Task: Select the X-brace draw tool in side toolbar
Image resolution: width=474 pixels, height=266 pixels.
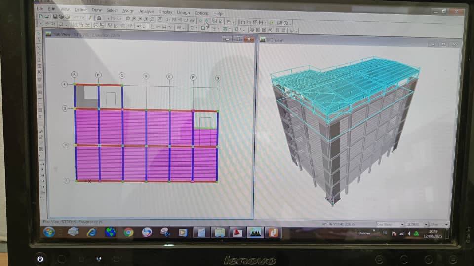Action: [x=39, y=72]
